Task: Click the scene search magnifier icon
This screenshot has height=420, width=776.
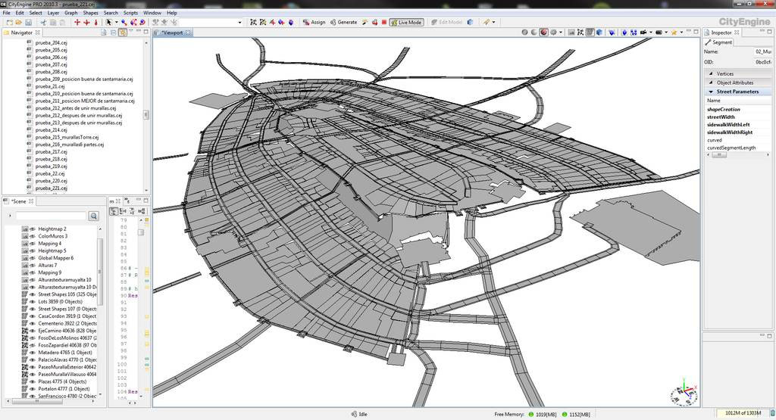Action: pos(93,216)
